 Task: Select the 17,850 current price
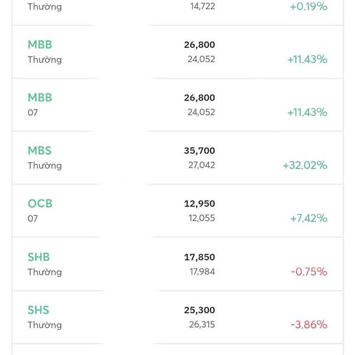point(199,257)
